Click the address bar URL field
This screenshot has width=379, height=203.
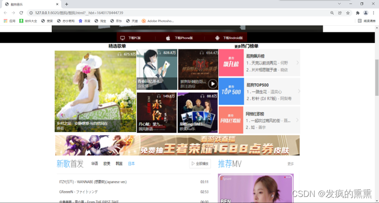point(179,13)
